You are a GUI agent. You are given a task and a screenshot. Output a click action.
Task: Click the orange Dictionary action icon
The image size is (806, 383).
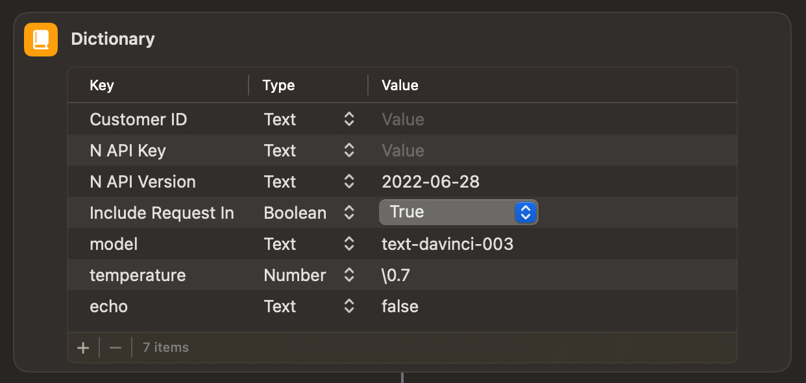click(41, 40)
